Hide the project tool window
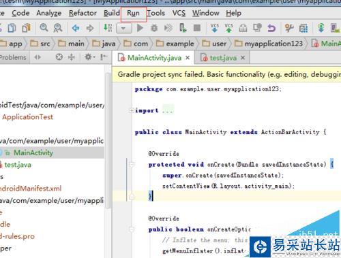The height and width of the screenshot is (258, 341). coord(104,57)
